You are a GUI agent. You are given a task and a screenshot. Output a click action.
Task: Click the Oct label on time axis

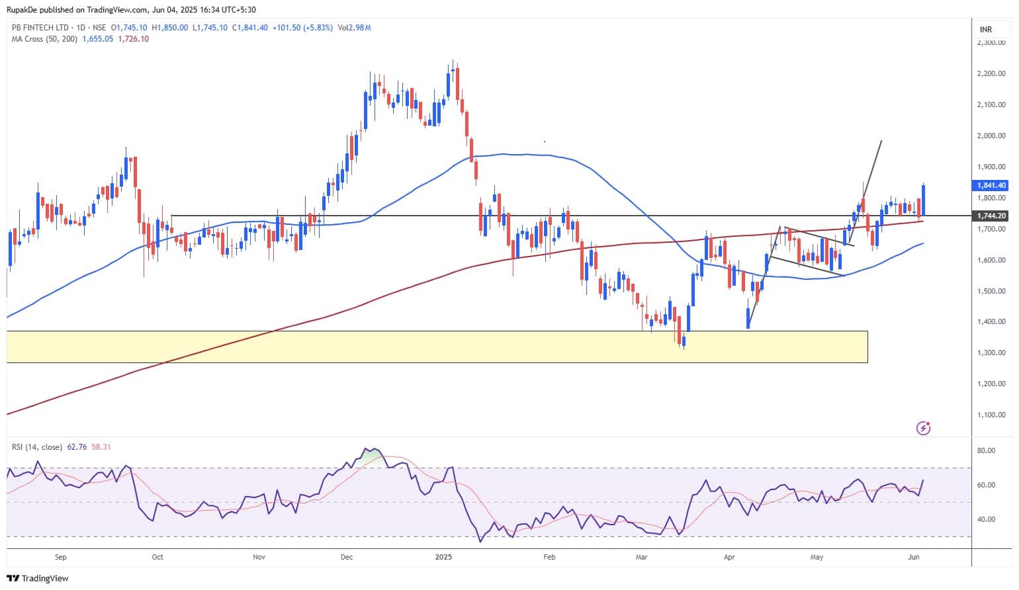[157, 557]
